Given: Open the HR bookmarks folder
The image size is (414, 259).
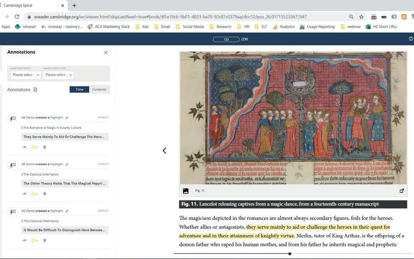Looking at the screenshot, I should tap(243, 27).
